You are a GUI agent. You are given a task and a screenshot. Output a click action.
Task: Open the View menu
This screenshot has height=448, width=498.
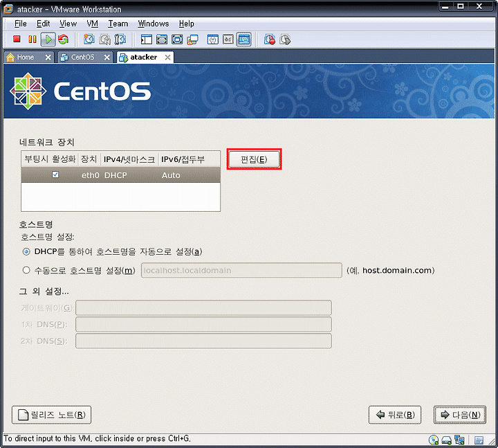[68, 24]
